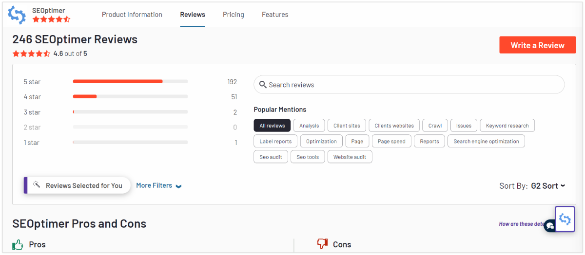Switch to the Pricing tab
The width and height of the screenshot is (585, 255).
tap(234, 15)
